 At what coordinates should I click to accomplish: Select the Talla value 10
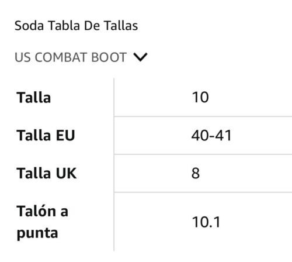coord(200,97)
